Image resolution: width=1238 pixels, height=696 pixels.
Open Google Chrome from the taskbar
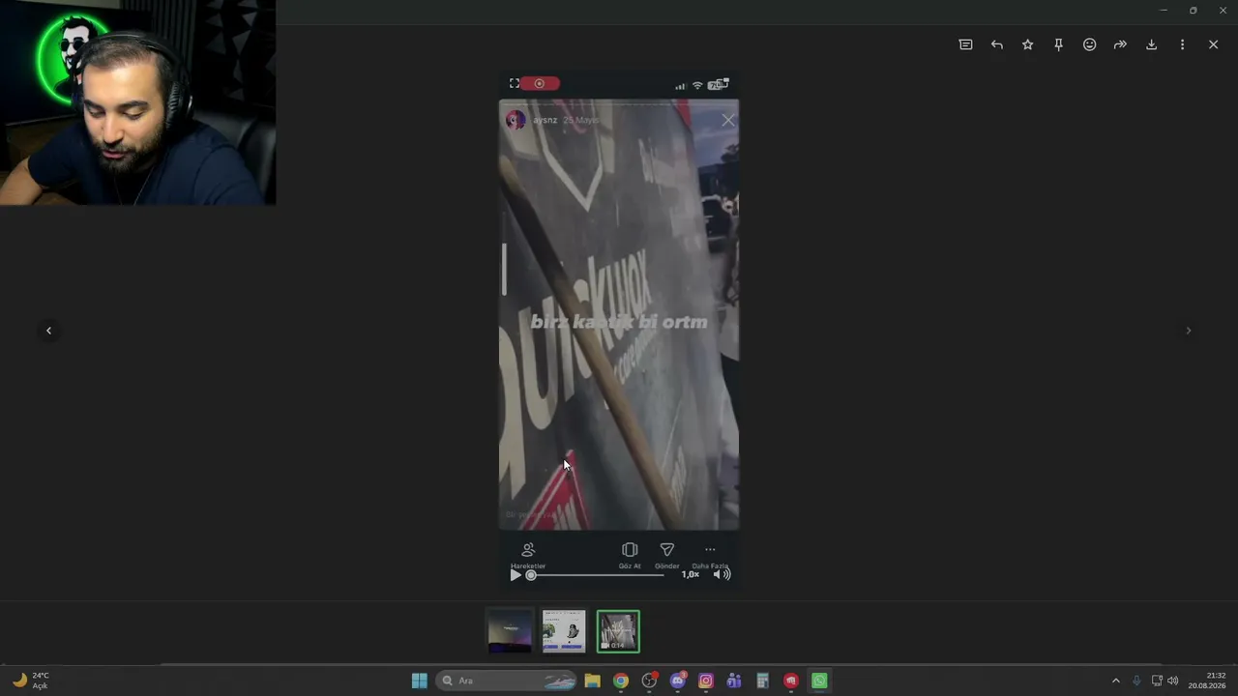pos(621,681)
